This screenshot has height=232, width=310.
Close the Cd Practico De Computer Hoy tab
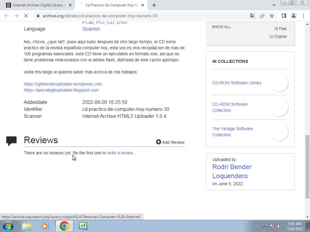pyautogui.click(x=143, y=5)
